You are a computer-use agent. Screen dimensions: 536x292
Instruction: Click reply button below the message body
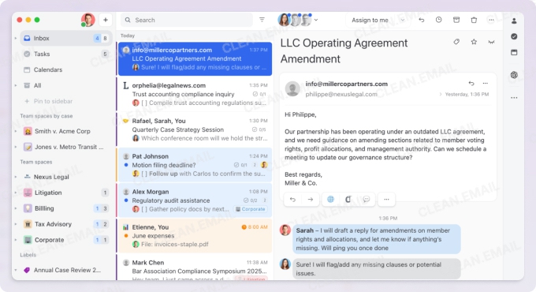tap(292, 199)
